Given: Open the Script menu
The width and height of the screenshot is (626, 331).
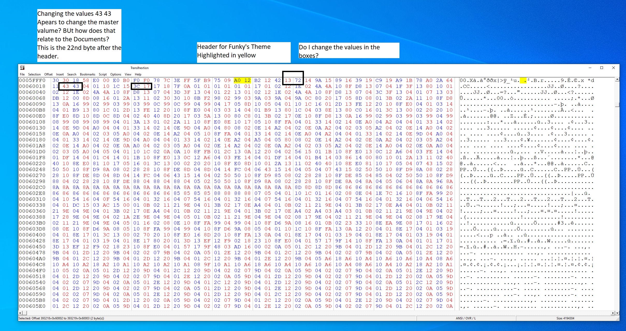Looking at the screenshot, I should pyautogui.click(x=103, y=74).
